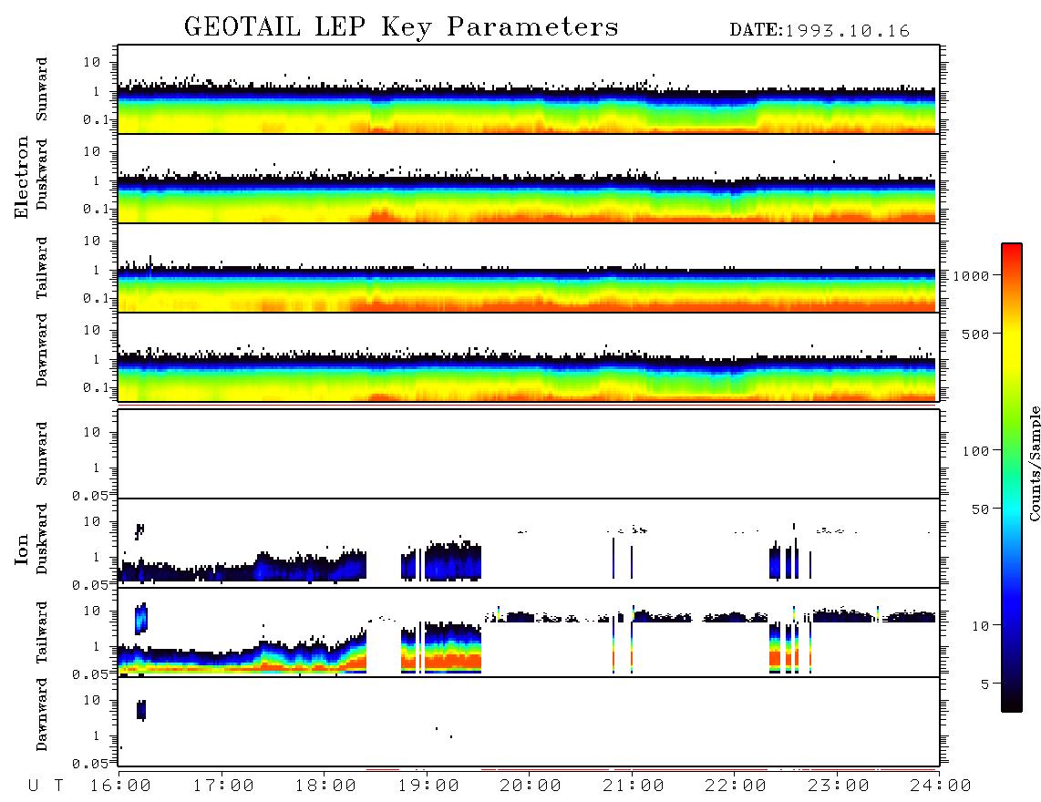The height and width of the screenshot is (802, 1041).
Task: Click the "19:00" time tick label
Action: (428, 787)
